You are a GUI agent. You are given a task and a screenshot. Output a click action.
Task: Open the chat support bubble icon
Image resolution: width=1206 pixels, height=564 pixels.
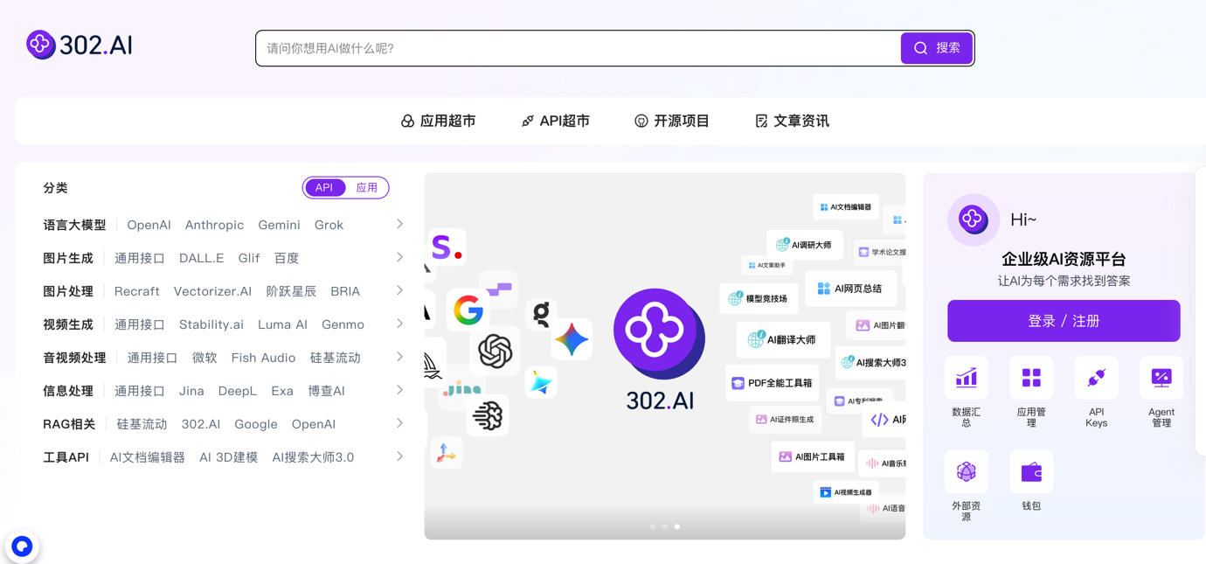[22, 547]
